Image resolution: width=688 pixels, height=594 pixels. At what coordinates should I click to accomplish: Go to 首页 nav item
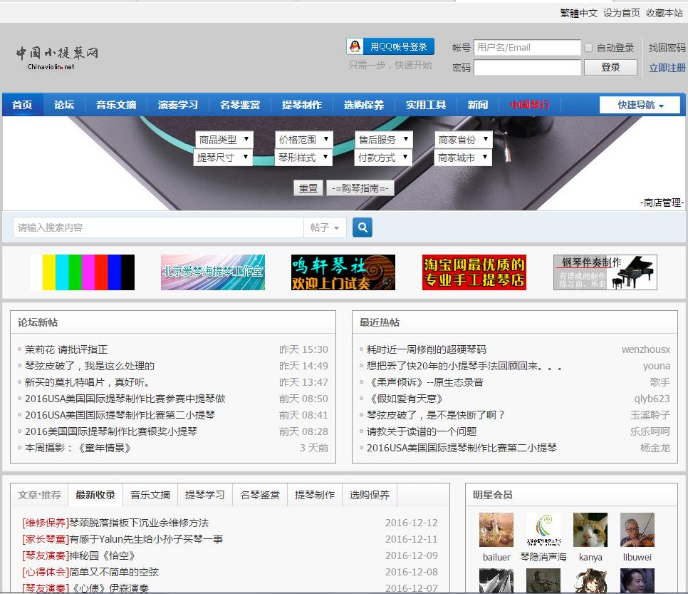click(x=22, y=105)
